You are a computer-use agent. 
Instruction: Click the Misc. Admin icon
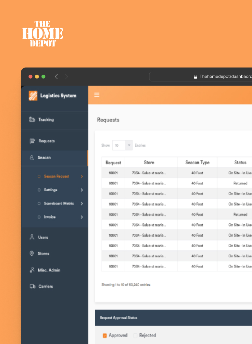click(x=32, y=270)
